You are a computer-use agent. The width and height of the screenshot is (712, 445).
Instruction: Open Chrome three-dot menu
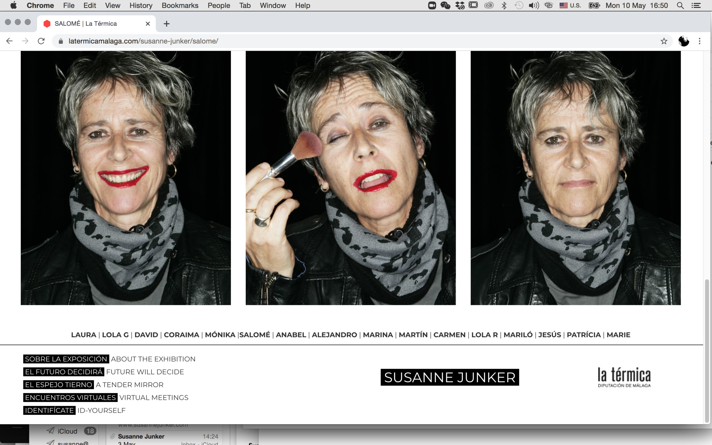pyautogui.click(x=700, y=41)
